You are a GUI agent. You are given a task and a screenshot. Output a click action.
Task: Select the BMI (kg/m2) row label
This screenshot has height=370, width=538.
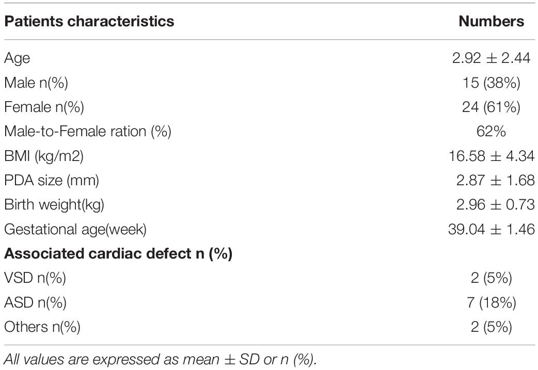click(44, 156)
